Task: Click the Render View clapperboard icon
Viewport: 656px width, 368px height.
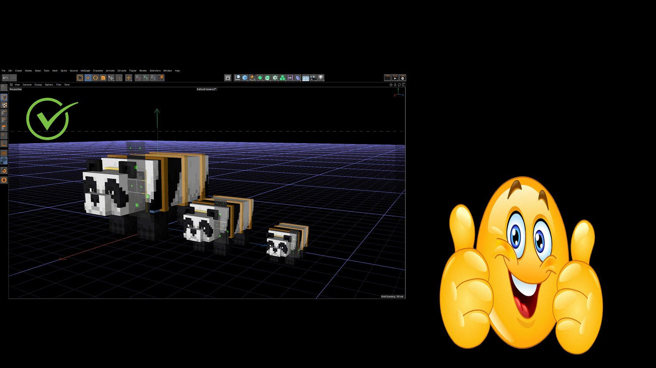Action: [387, 78]
